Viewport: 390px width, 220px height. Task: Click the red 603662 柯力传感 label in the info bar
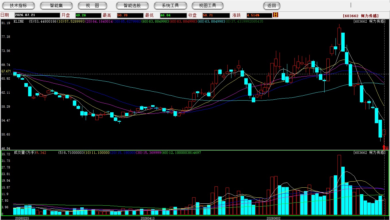pyautogui.click(x=360, y=16)
